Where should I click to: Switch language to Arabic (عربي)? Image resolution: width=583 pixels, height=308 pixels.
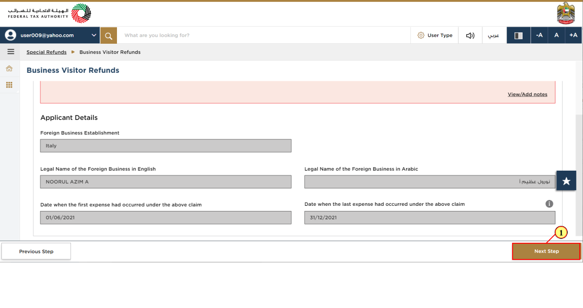click(x=494, y=35)
